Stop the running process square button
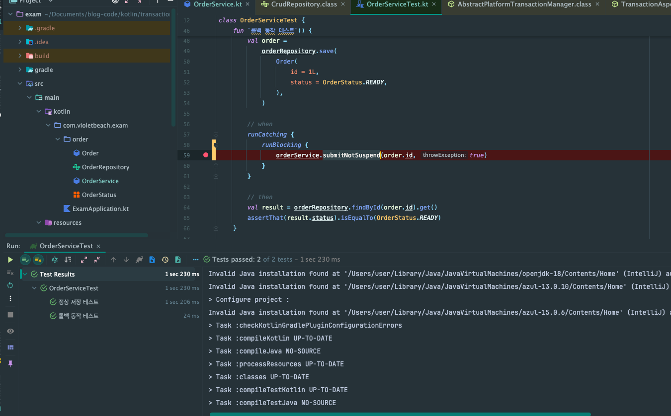This screenshot has width=671, height=416. click(10, 315)
